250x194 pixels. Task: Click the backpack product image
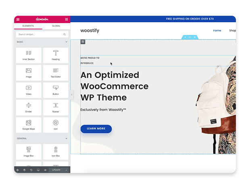pos(216,105)
